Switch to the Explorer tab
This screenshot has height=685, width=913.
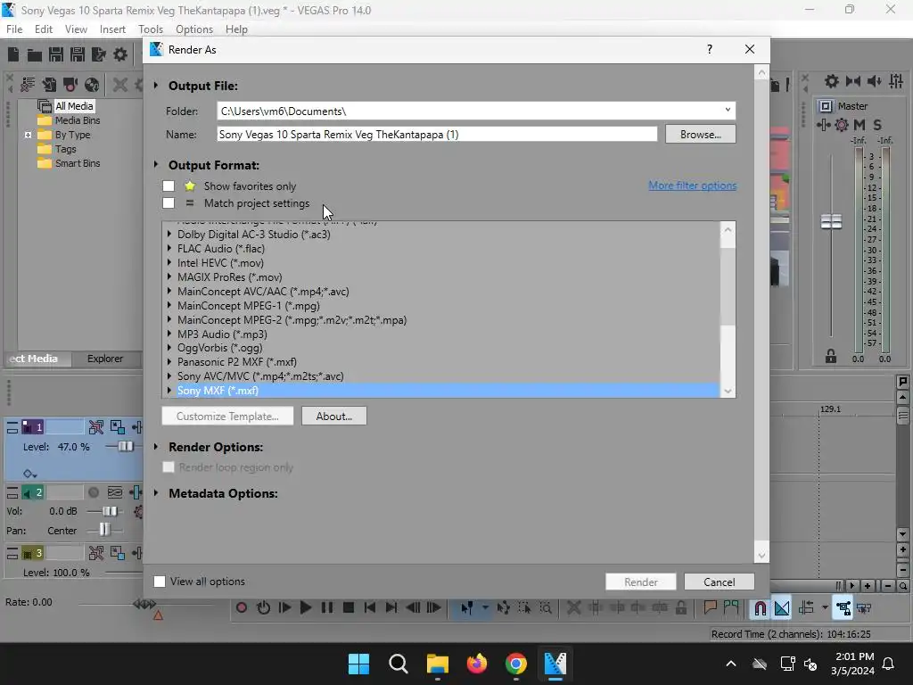(x=105, y=359)
